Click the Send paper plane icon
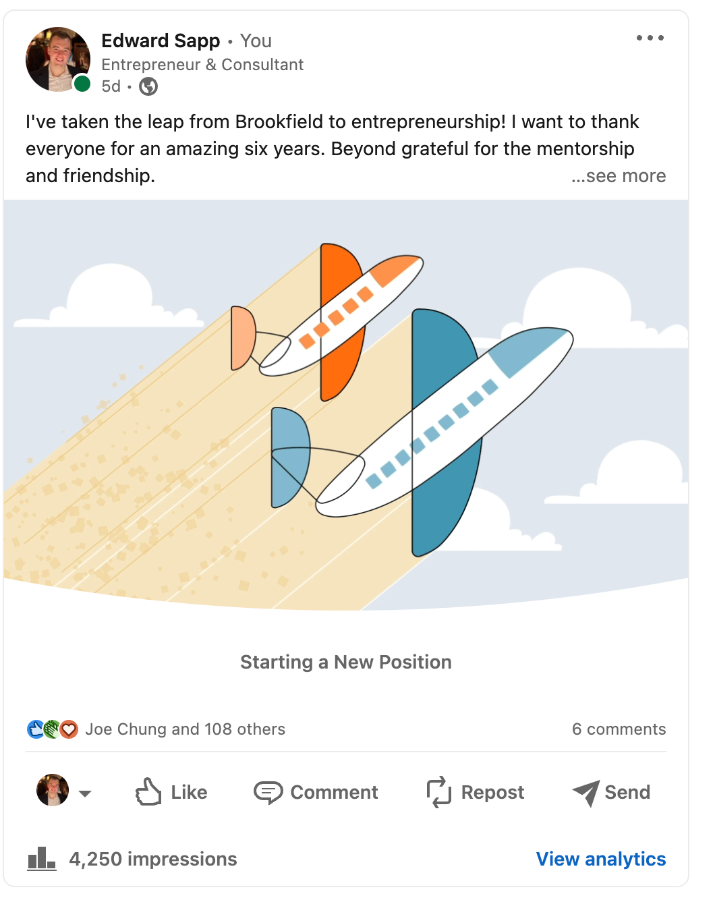The height and width of the screenshot is (900, 715). click(586, 793)
